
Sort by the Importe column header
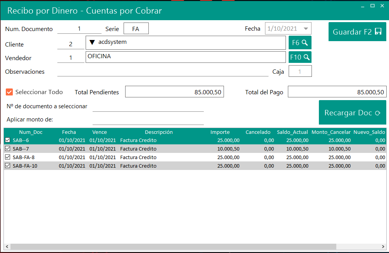[220, 132]
